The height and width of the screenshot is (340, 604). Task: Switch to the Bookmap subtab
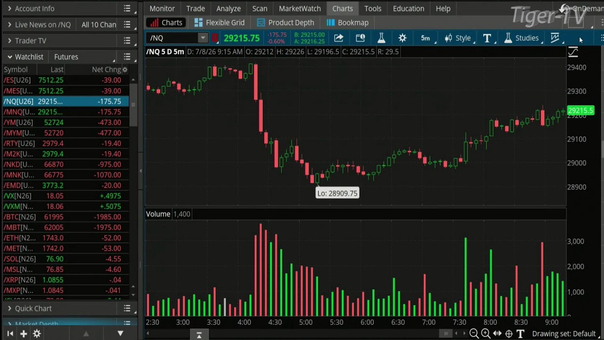347,23
